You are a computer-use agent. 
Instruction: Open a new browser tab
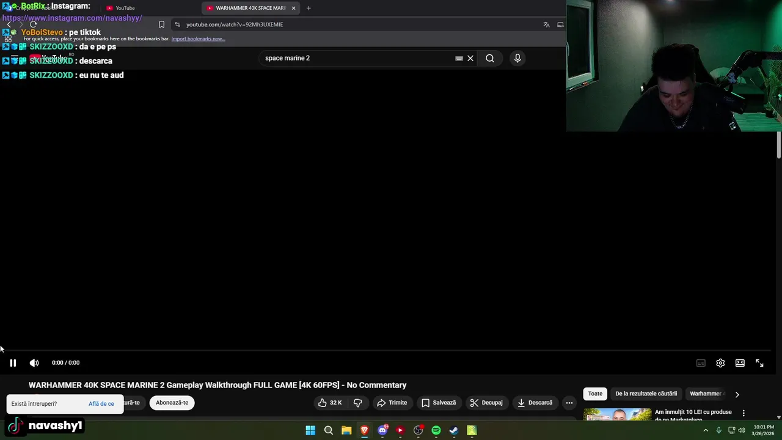309,8
